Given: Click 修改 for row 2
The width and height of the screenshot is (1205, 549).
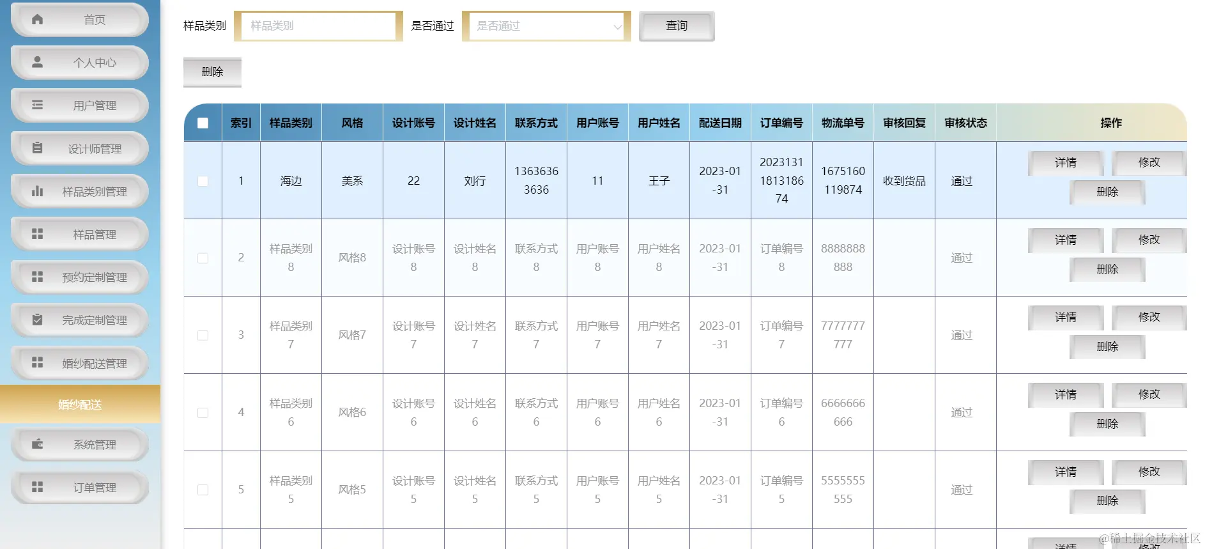Looking at the screenshot, I should click(x=1149, y=240).
